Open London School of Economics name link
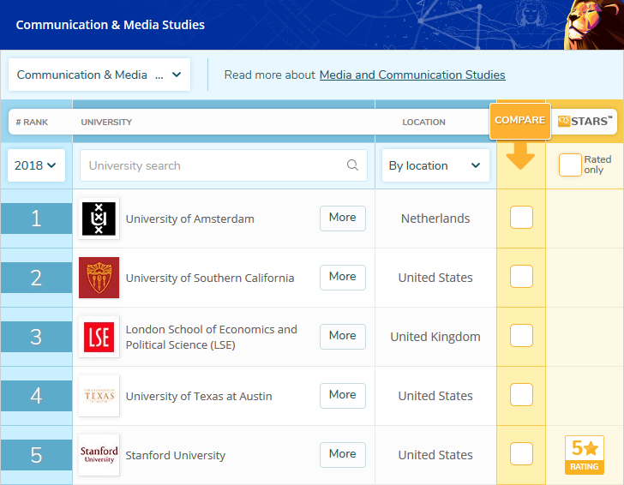The height and width of the screenshot is (485, 624). pos(212,337)
